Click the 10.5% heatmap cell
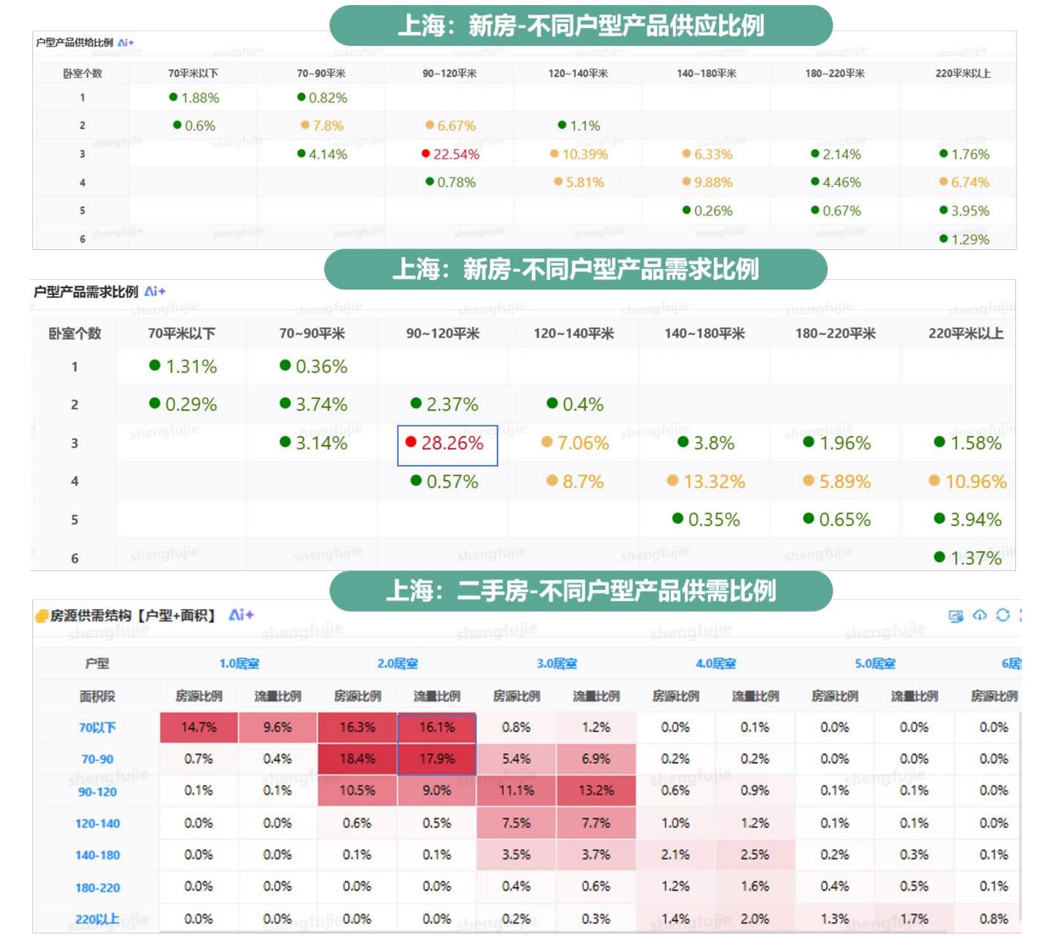The height and width of the screenshot is (950, 1037). click(x=358, y=791)
